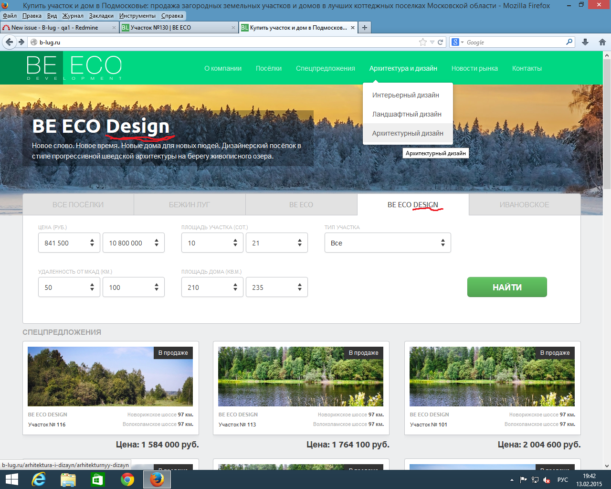Click the Участок № 113 lake thumbnail
Image resolution: width=611 pixels, height=489 pixels.
tap(301, 376)
